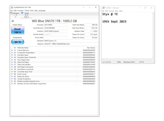Open File menu in CrystalDiskInfo
164x121 pixels.
tap(11, 11)
